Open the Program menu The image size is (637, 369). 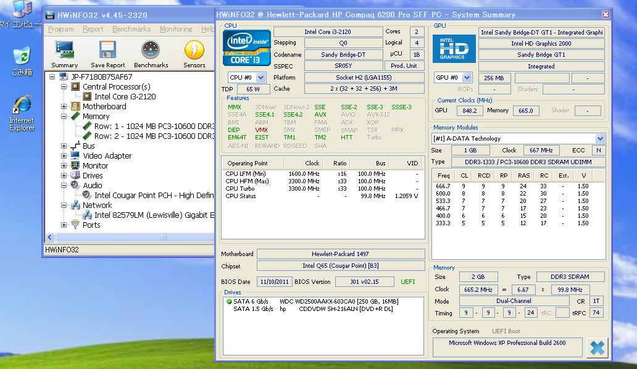click(x=61, y=29)
